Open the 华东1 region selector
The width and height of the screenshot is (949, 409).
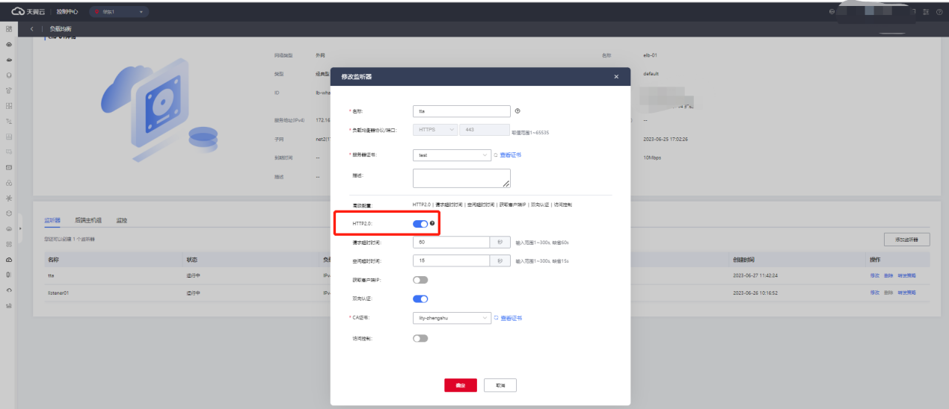119,12
